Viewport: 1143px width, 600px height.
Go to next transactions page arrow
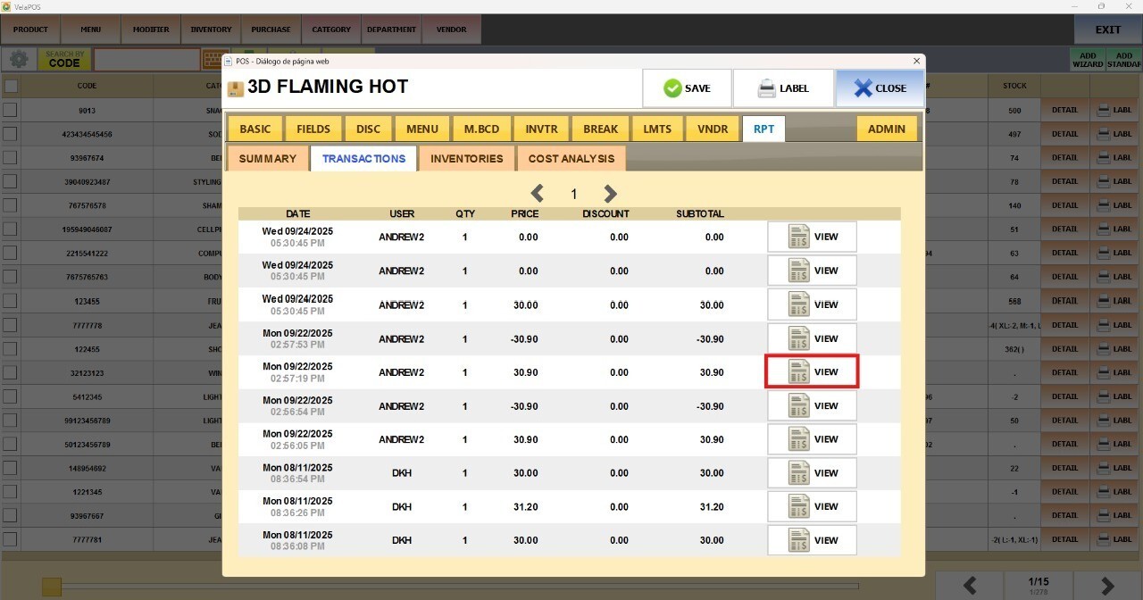coord(610,194)
